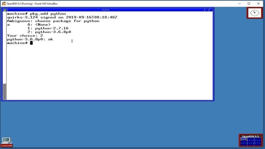The height and width of the screenshot is (149, 265).
Task: Click the '2: python-3.6.8p0' line
Action: click(x=49, y=32)
